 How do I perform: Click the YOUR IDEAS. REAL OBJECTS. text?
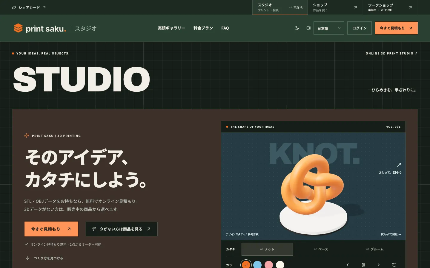[43, 54]
